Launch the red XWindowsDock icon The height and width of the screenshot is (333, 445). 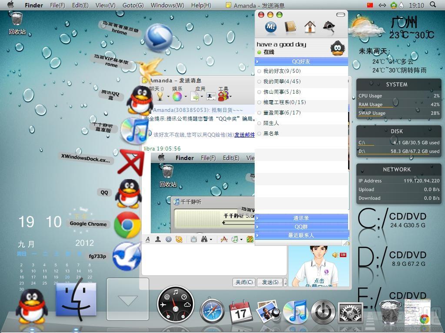point(130,163)
